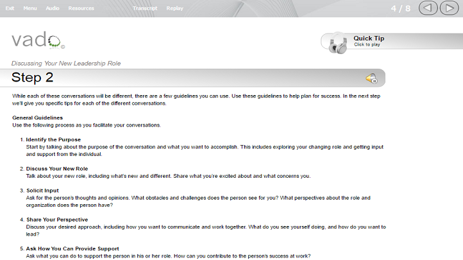Open the Audio menu
The width and height of the screenshot is (463, 260).
pyautogui.click(x=53, y=8)
